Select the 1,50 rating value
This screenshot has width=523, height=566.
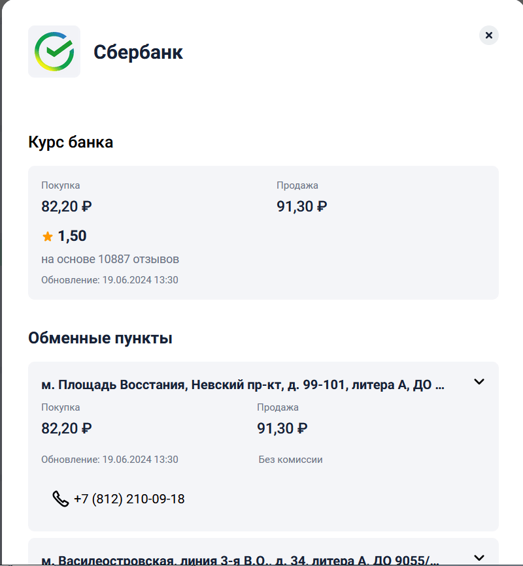click(72, 236)
